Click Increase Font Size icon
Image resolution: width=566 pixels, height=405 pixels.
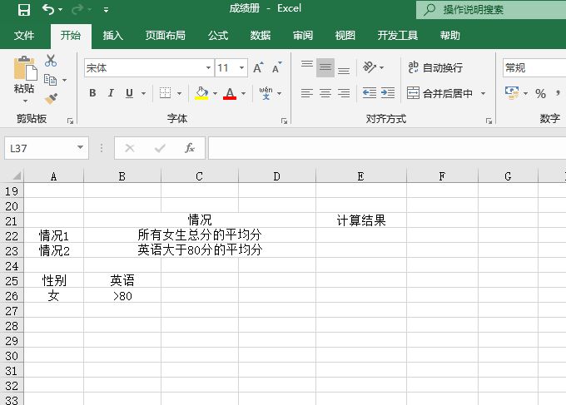[x=257, y=68]
